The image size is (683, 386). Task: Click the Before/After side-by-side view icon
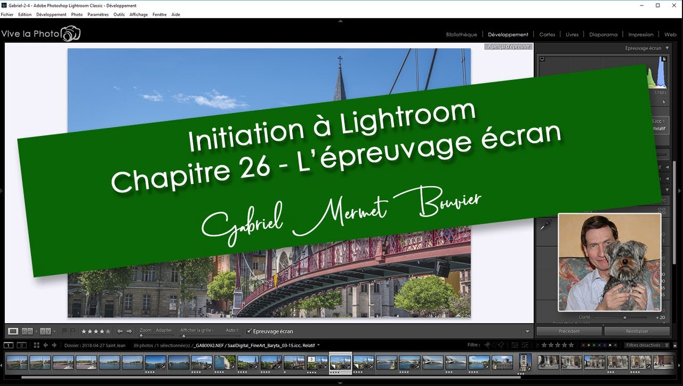[27, 331]
